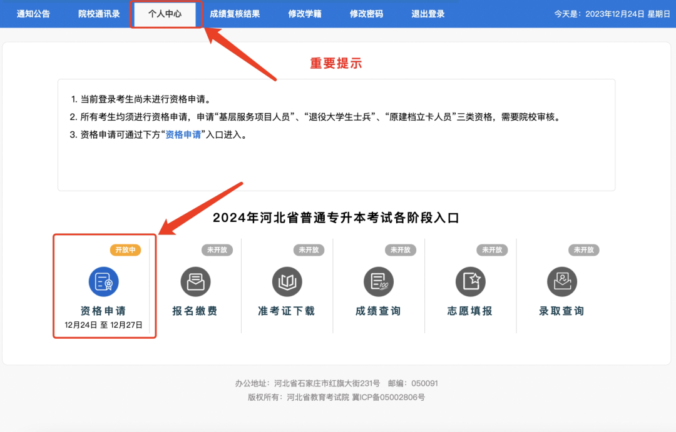
Task: Click the 报名缴费 payment envelope icon
Action: [195, 282]
